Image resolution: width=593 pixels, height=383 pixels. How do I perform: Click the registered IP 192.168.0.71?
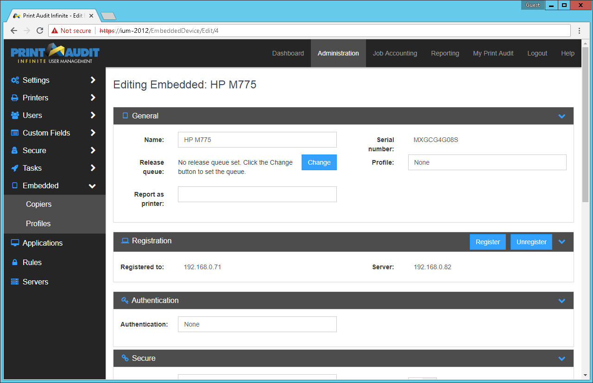202,267
